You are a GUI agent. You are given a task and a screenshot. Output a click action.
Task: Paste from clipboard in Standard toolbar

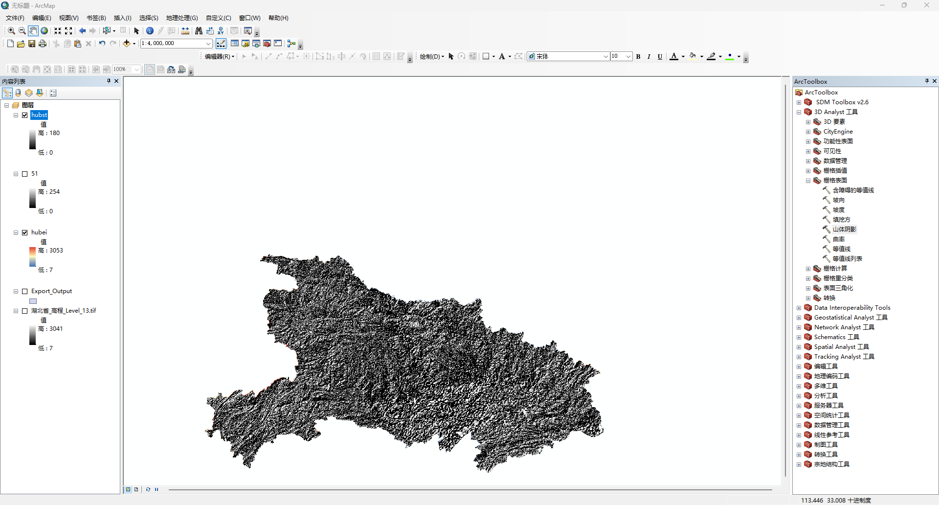78,44
